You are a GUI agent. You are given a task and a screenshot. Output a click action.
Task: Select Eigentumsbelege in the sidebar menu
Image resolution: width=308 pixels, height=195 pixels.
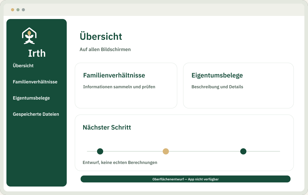pyautogui.click(x=31, y=98)
